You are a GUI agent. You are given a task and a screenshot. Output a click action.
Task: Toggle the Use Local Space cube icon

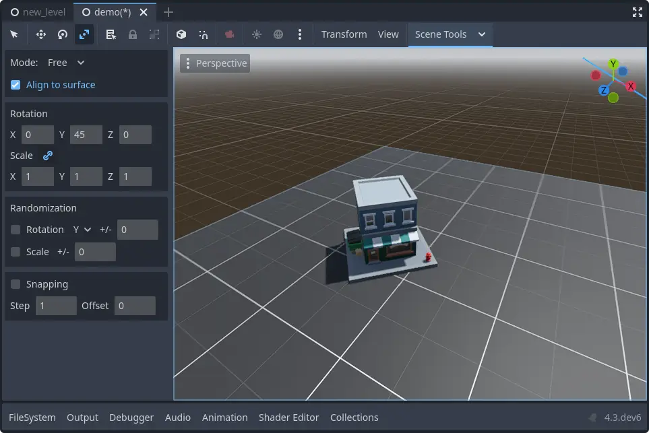[x=181, y=34]
